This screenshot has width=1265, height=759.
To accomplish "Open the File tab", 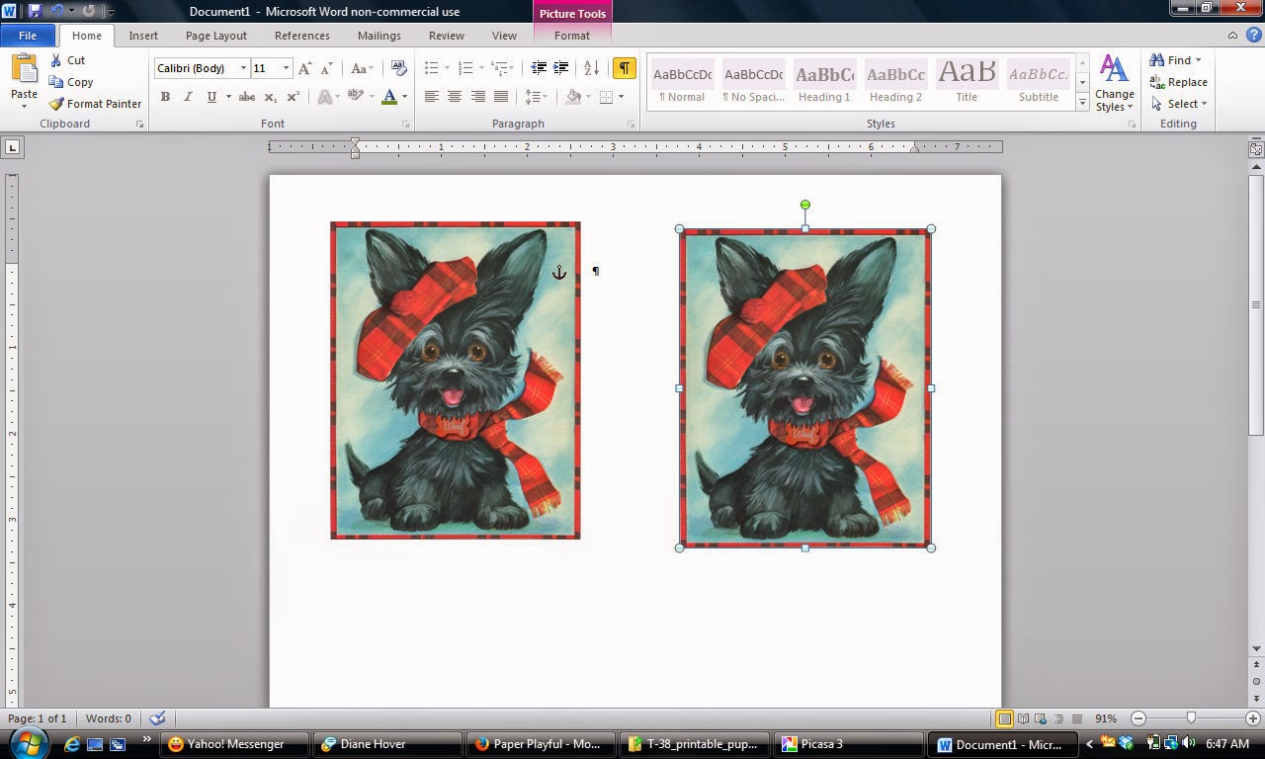I will [28, 36].
